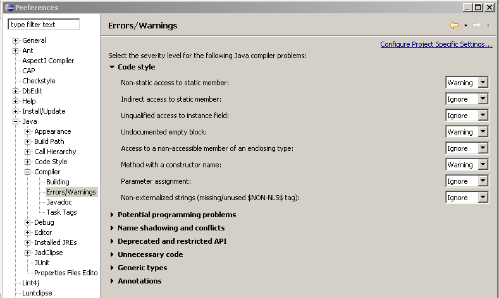Expand the Annotations section

point(113,281)
